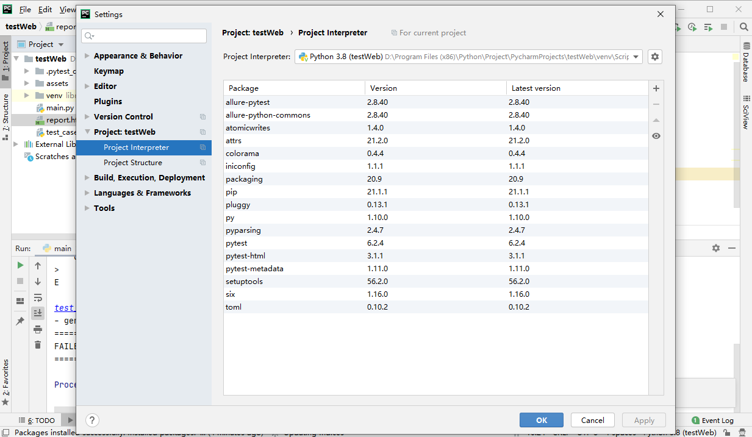Screen dimensions: 752x437
Task: Click the Apply button
Action: 644,420
